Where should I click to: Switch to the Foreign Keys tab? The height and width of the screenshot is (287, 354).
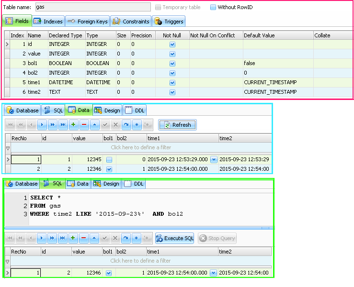pyautogui.click(x=87, y=22)
